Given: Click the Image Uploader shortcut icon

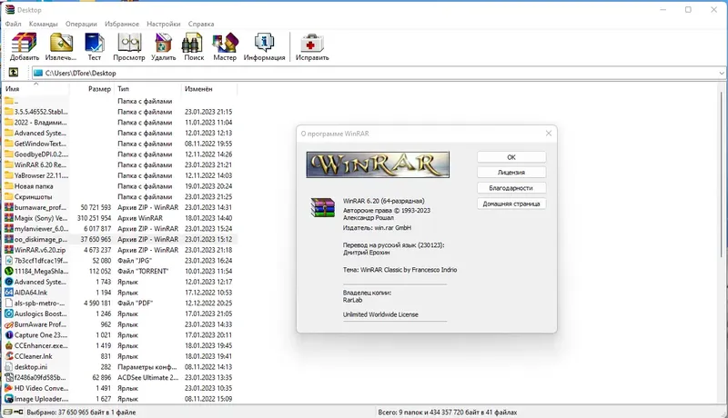Looking at the screenshot, I should pyautogui.click(x=9, y=399).
